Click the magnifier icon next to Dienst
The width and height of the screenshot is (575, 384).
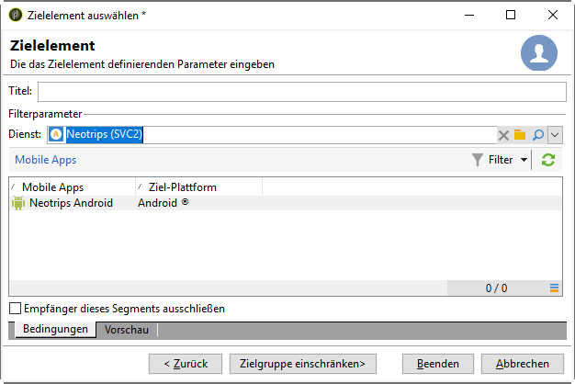[538, 135]
